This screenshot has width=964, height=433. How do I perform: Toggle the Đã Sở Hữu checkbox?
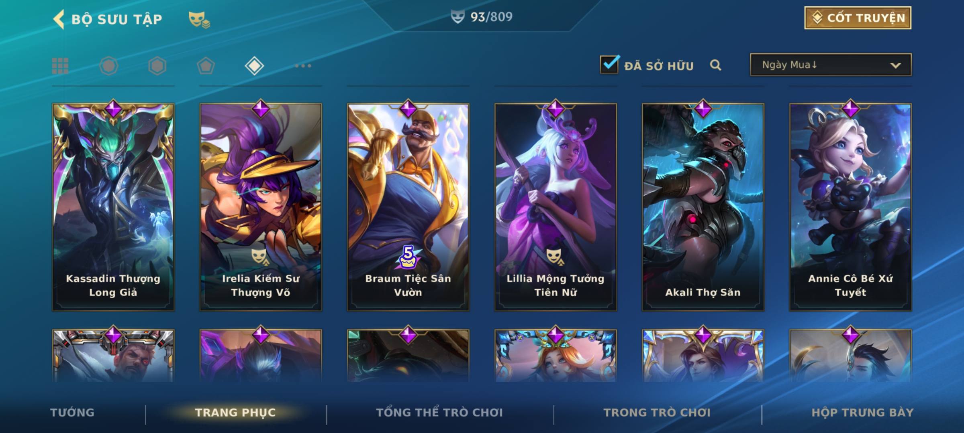click(609, 65)
